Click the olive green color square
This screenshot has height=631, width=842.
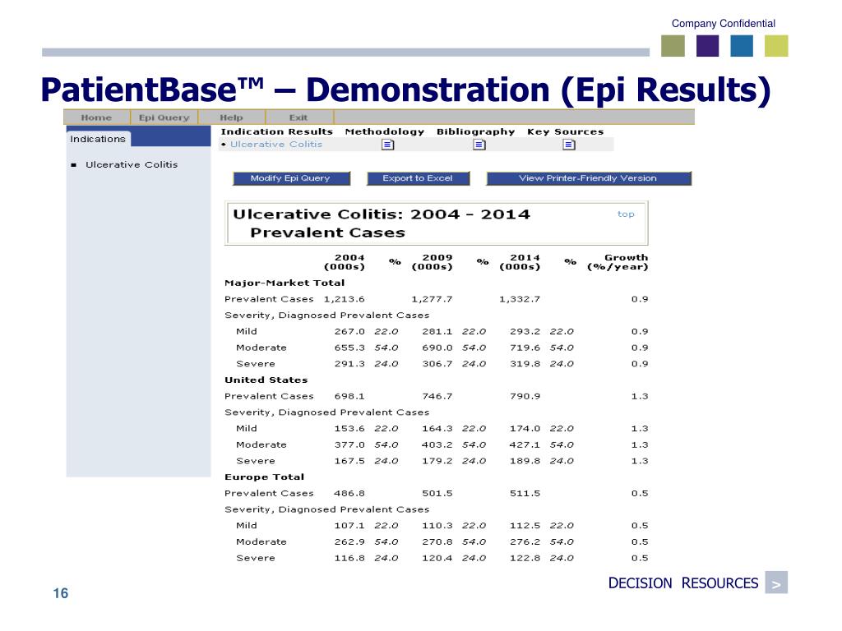[x=673, y=46]
